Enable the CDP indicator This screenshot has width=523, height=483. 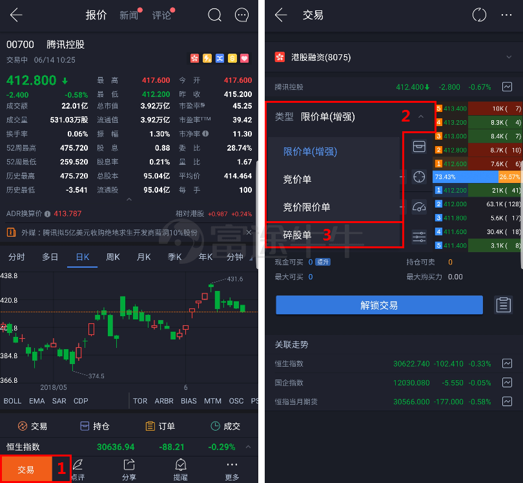pos(81,401)
